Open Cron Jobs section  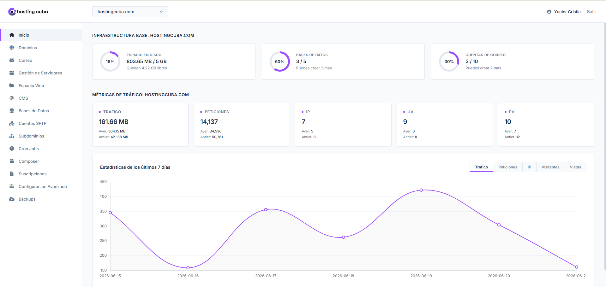pos(41,149)
